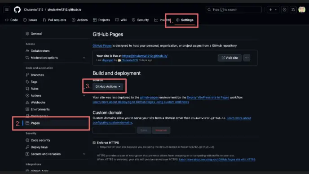Toggle the Enforce HTTPS checkbox
Image resolution: width=309 pixels, height=174 pixels.
tap(94, 143)
